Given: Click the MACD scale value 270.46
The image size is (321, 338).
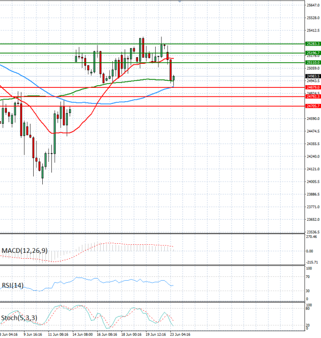Looking at the screenshot, I should point(311,237).
